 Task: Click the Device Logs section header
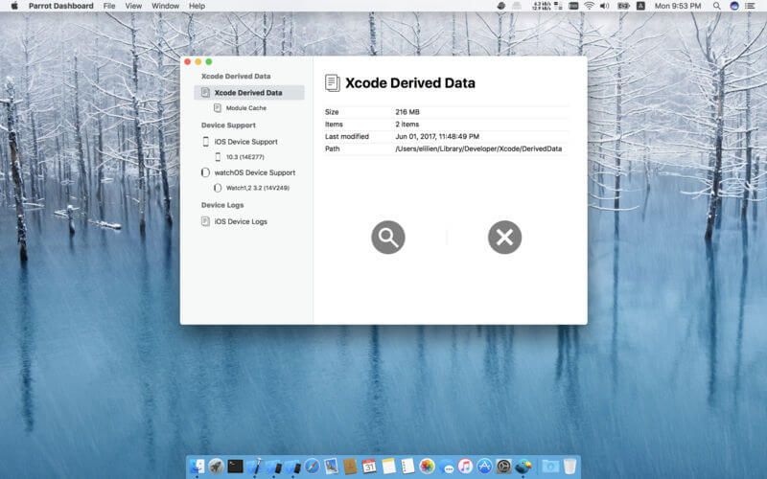[222, 205]
